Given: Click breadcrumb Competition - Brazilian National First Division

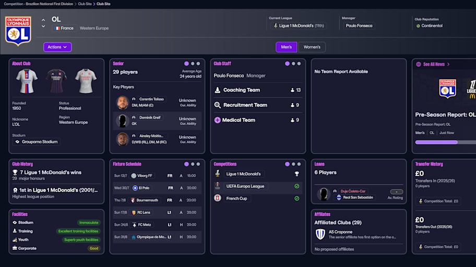Looking at the screenshot, I should point(38,4).
